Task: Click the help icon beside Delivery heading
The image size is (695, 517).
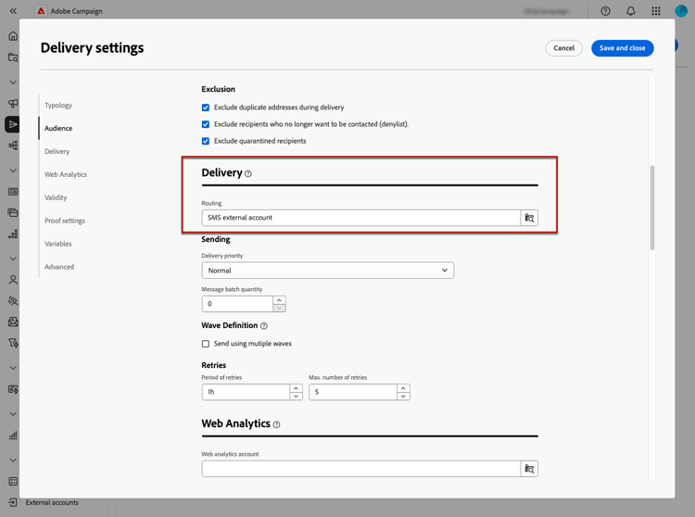Action: pos(248,174)
